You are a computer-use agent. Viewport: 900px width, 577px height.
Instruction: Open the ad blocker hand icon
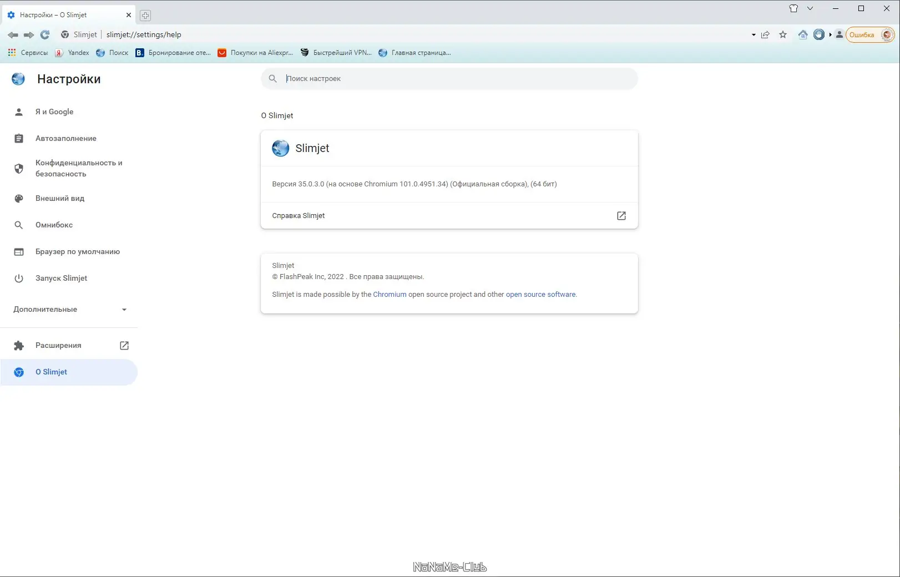tap(819, 34)
